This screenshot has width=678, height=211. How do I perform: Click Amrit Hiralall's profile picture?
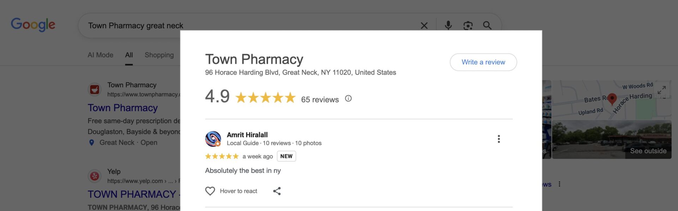[x=213, y=139]
